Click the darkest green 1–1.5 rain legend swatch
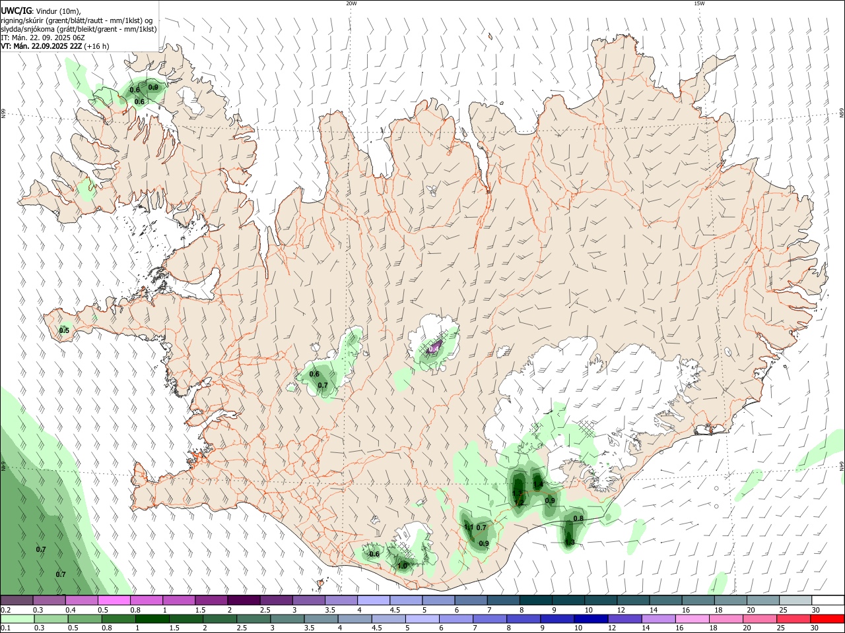845x633 pixels. (x=152, y=618)
